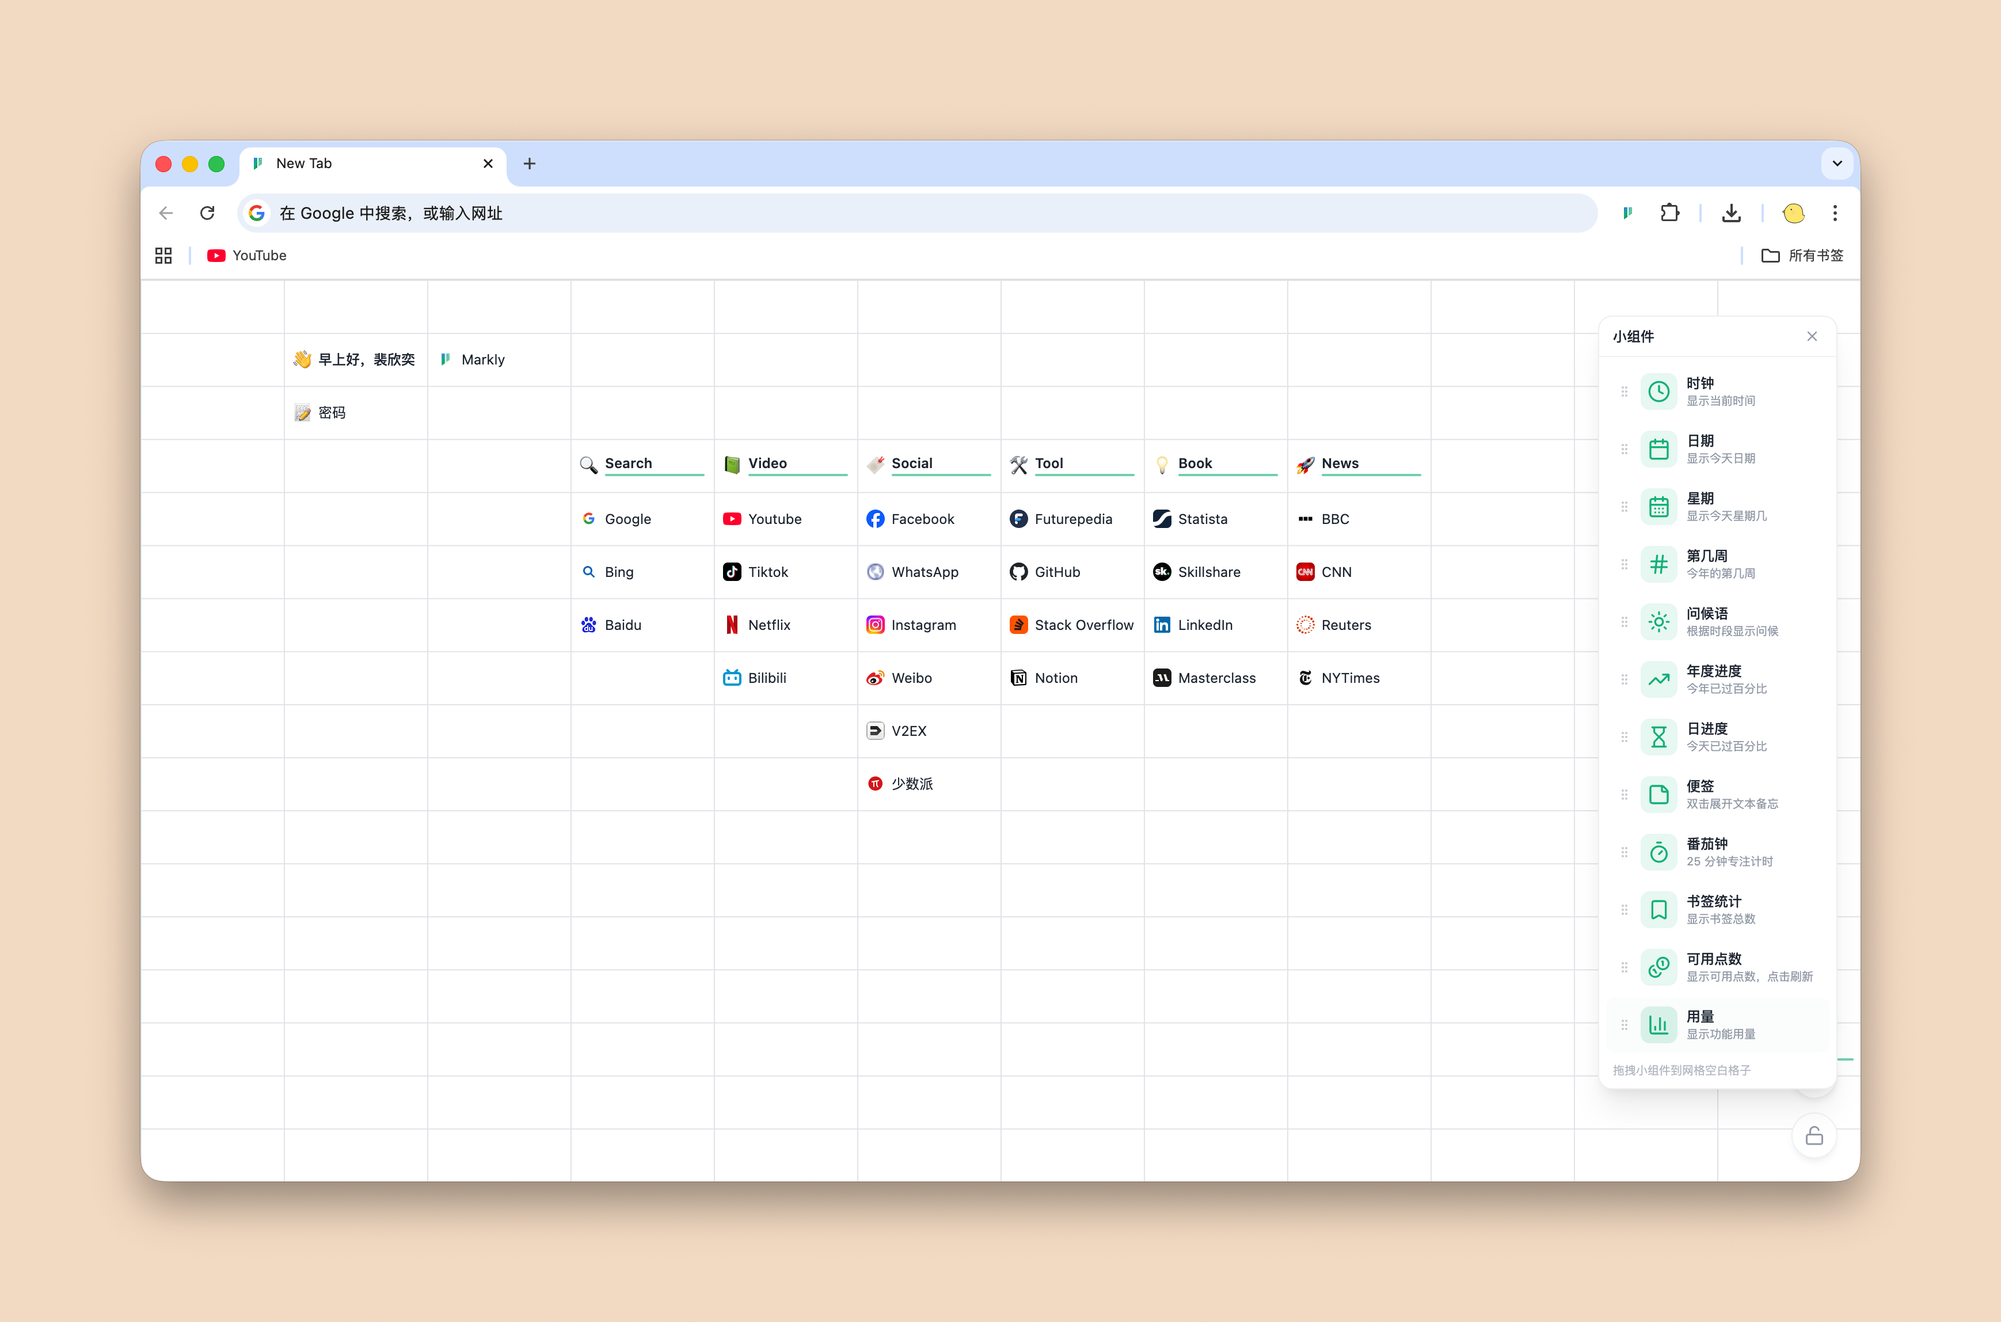Close the widgets panel

click(x=1812, y=336)
